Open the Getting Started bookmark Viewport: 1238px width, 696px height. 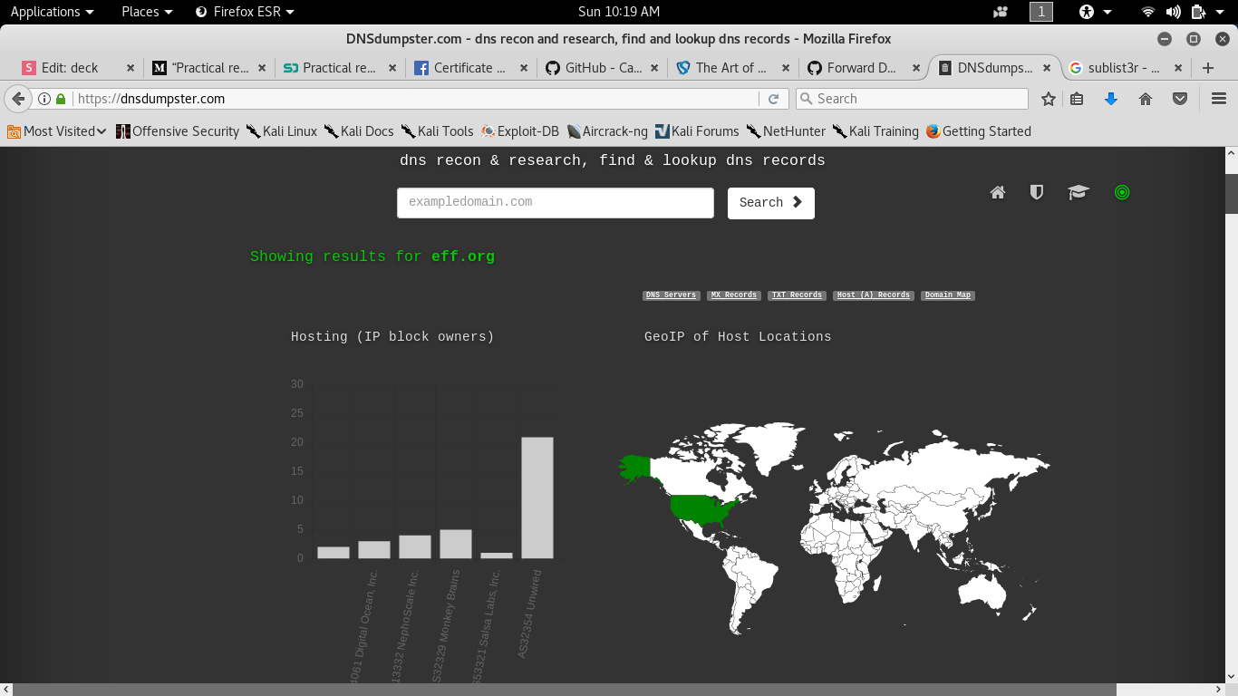coord(979,131)
